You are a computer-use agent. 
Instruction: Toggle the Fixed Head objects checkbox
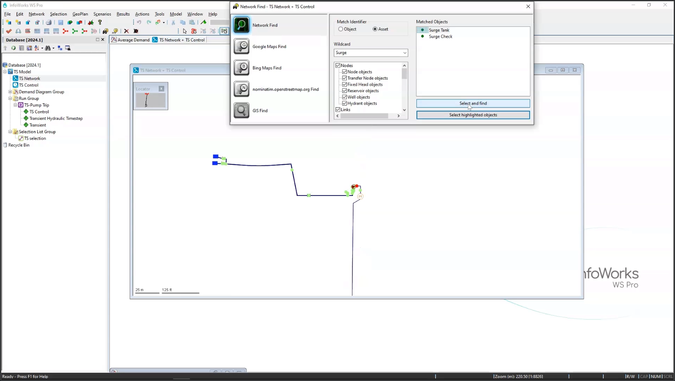(345, 84)
